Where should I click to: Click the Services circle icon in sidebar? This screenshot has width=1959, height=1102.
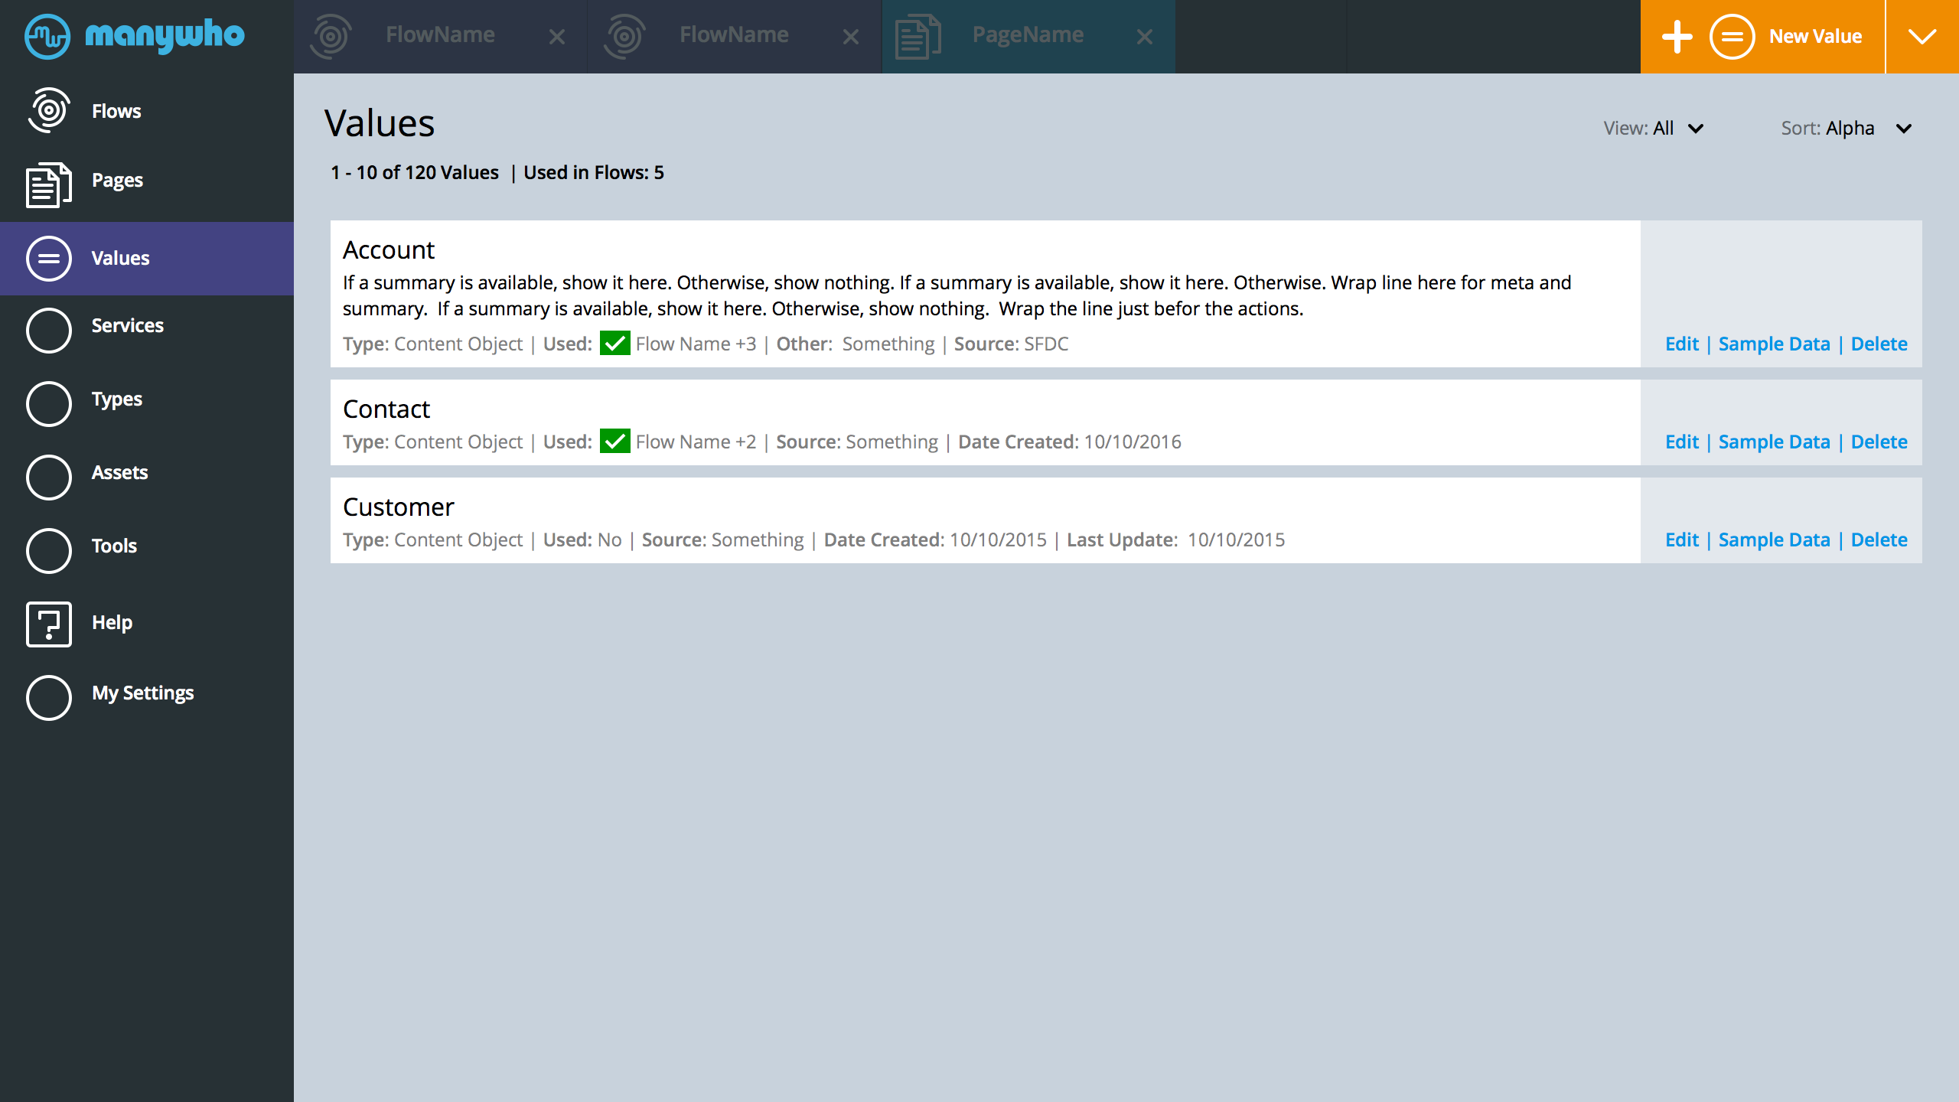click(49, 331)
